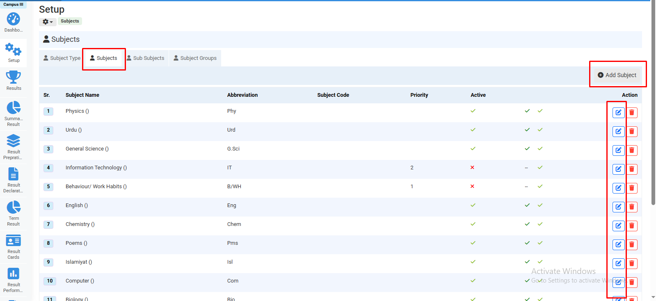Delete the English subject row
The width and height of the screenshot is (656, 301).
(632, 207)
